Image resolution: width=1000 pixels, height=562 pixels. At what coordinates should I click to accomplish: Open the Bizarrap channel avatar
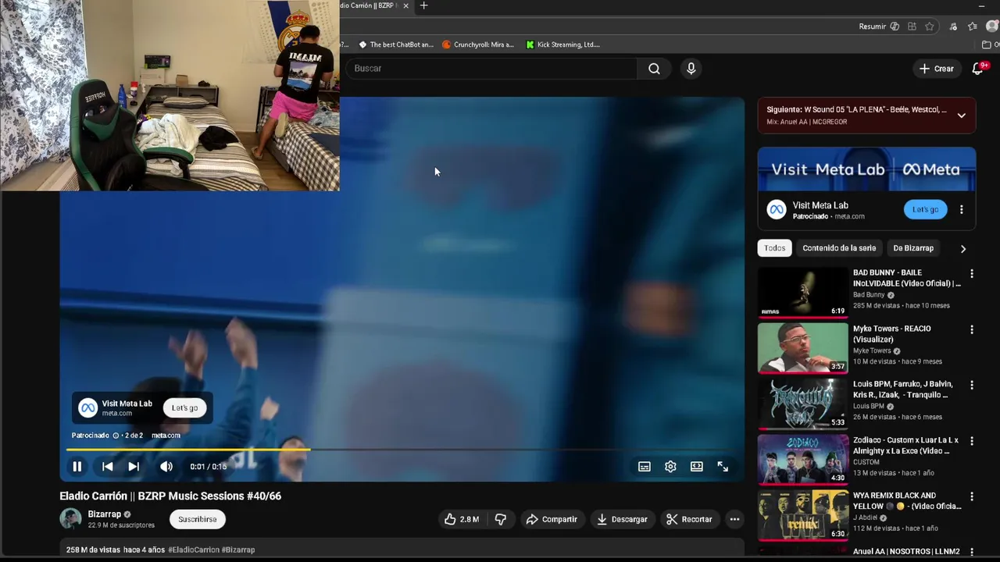[70, 519]
